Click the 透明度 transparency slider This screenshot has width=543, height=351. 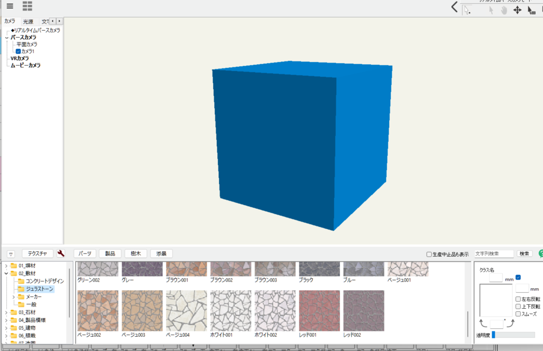point(513,335)
